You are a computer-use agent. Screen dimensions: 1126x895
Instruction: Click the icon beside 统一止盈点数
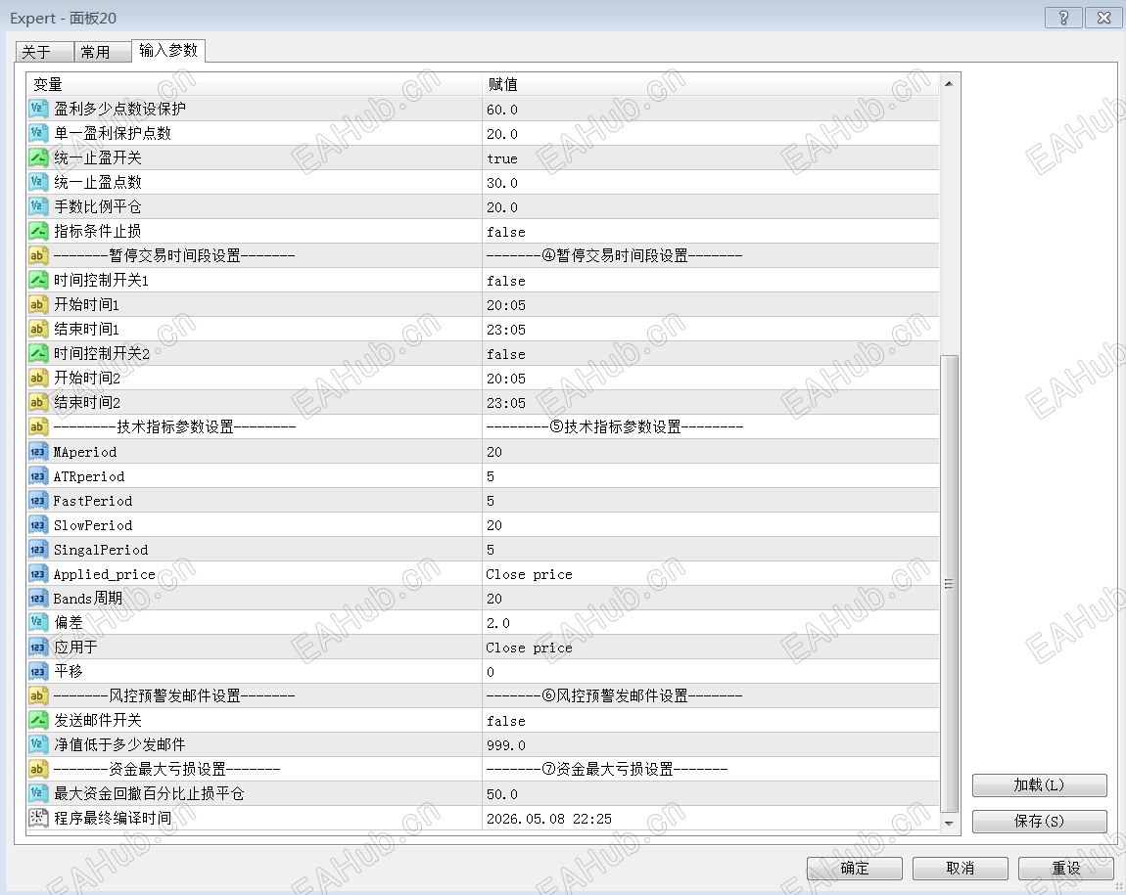[x=37, y=182]
